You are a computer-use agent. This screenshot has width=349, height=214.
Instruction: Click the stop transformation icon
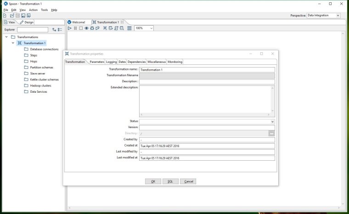point(81,28)
